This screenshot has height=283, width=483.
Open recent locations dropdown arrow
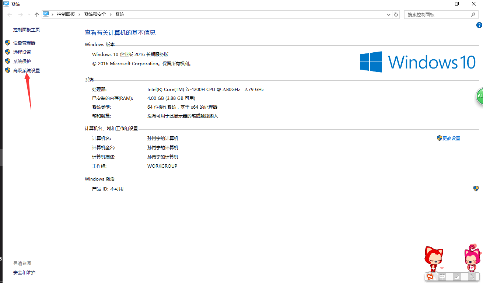pos(29,15)
